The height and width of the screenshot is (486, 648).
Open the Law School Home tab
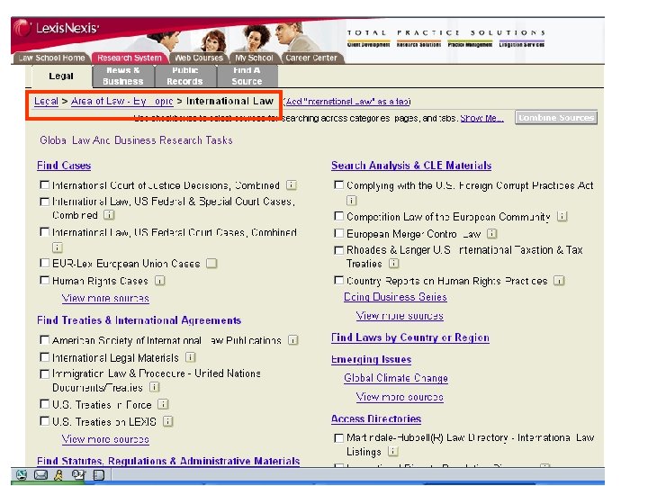click(51, 58)
